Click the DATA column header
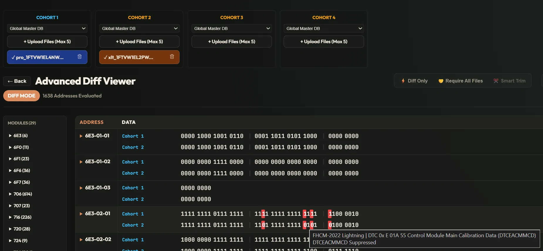This screenshot has width=543, height=251. pos(128,122)
